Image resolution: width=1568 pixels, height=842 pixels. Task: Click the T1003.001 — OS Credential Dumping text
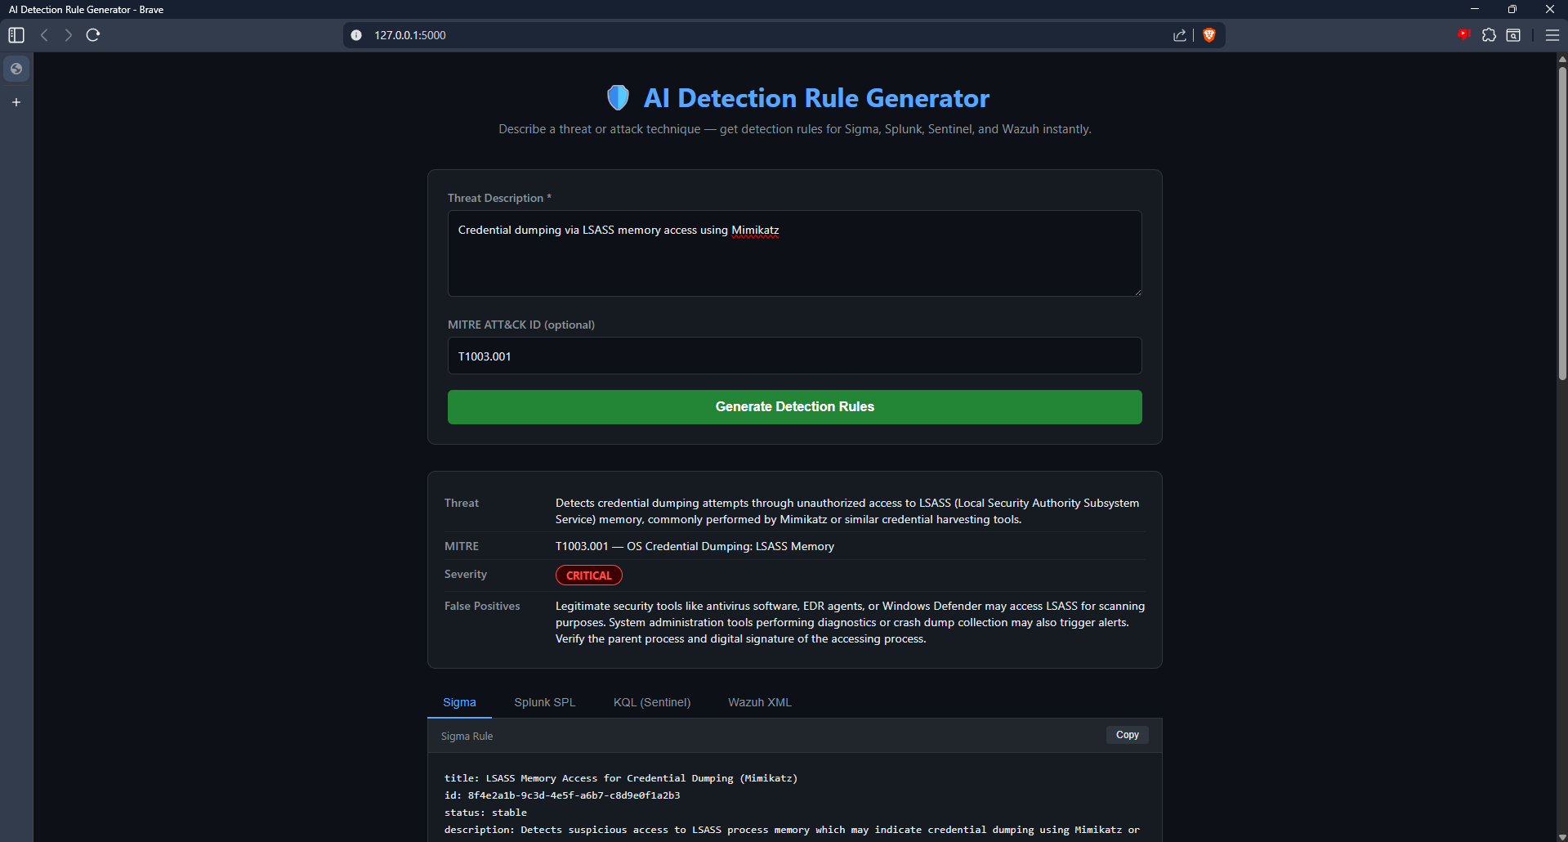tap(695, 546)
